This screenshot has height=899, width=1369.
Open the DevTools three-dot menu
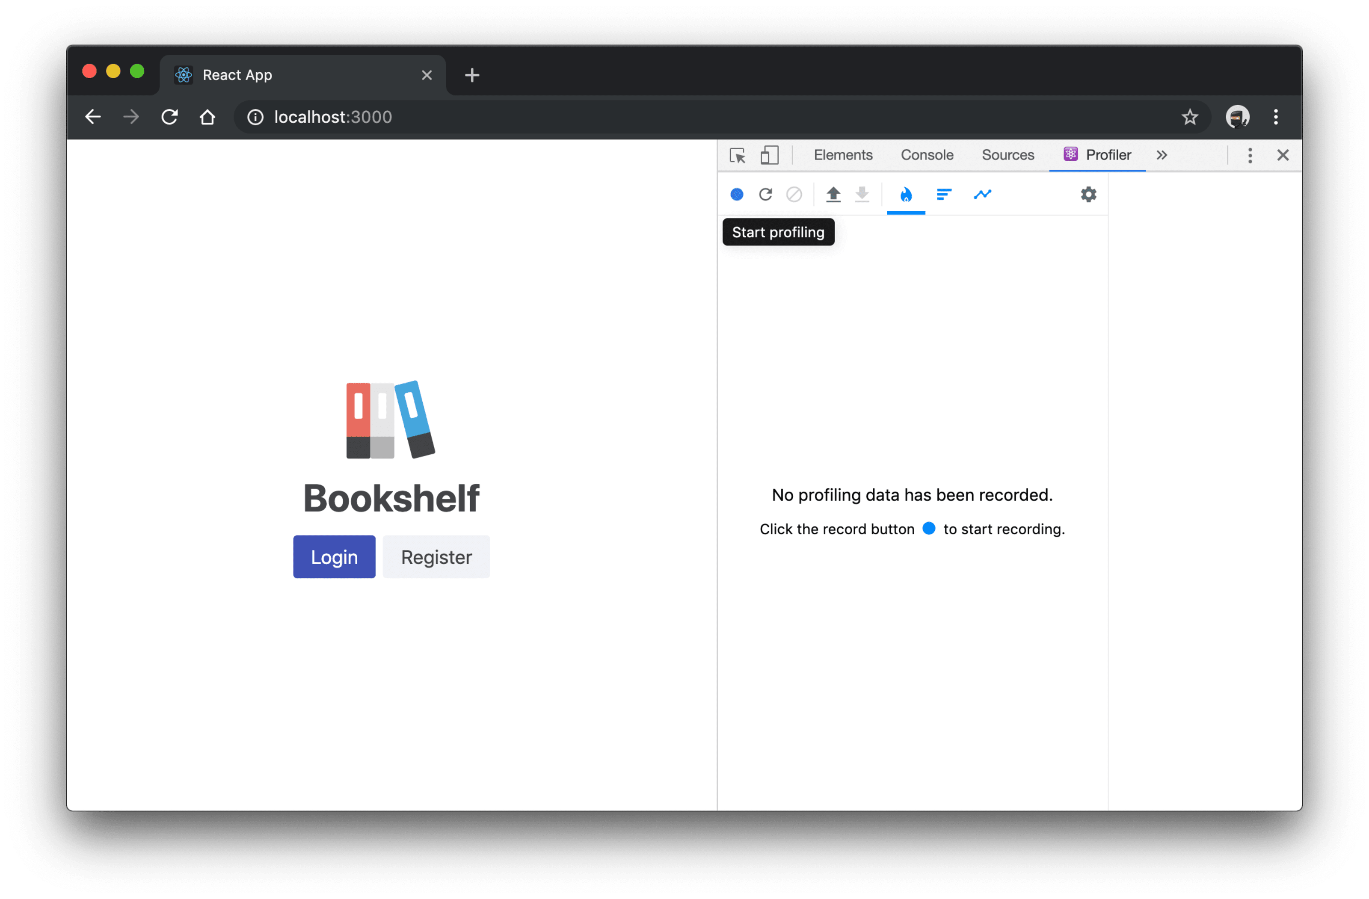point(1249,155)
